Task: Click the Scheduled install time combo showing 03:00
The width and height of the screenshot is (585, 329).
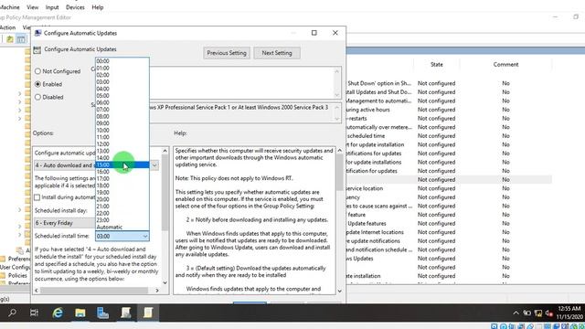Action: click(x=122, y=236)
